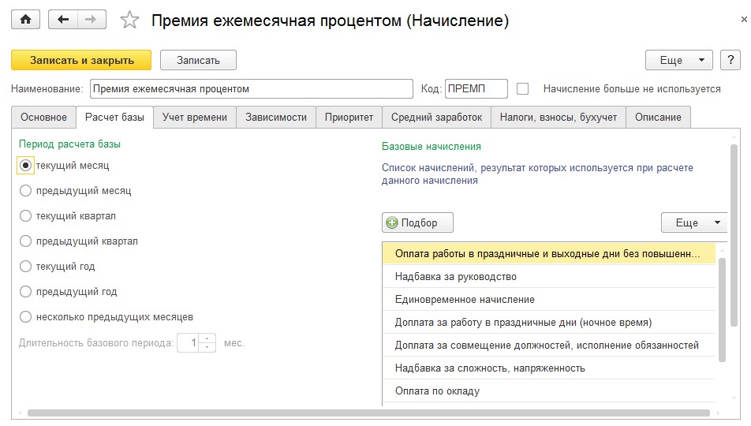
Task: Select несколько предыдущих месяцев radio button
Action: (x=25, y=317)
